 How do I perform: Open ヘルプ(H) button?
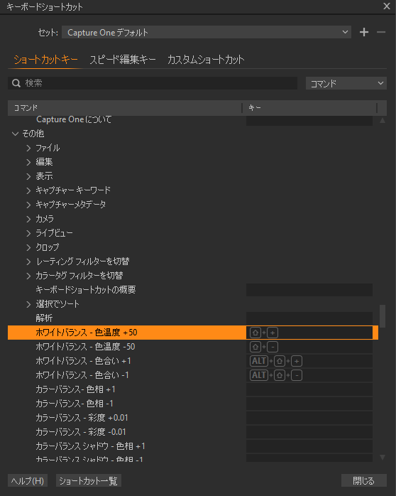click(x=28, y=481)
